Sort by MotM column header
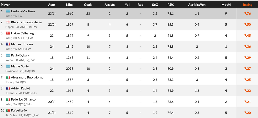 coord(226,5)
